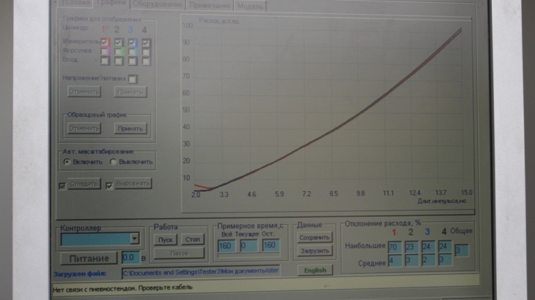Image resolution: width=535 pixels, height=300 pixels.
Task: Select the Включить auto-scaling radio button
Action: (x=67, y=161)
